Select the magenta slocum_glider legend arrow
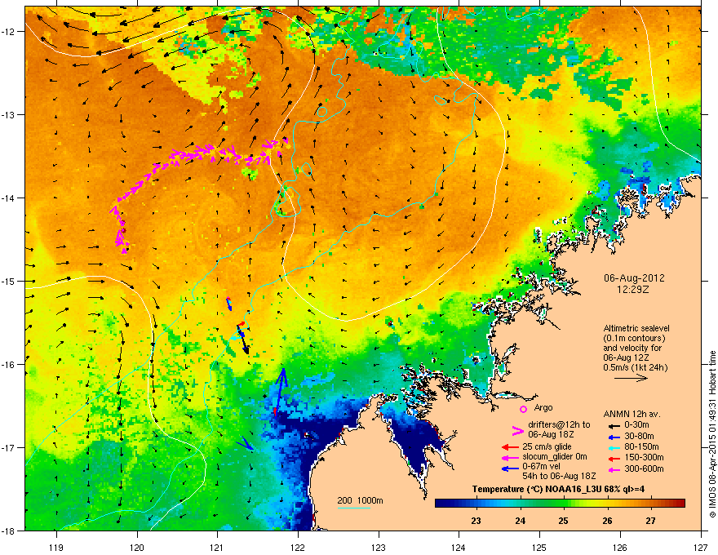The height and width of the screenshot is (555, 718). click(x=510, y=457)
